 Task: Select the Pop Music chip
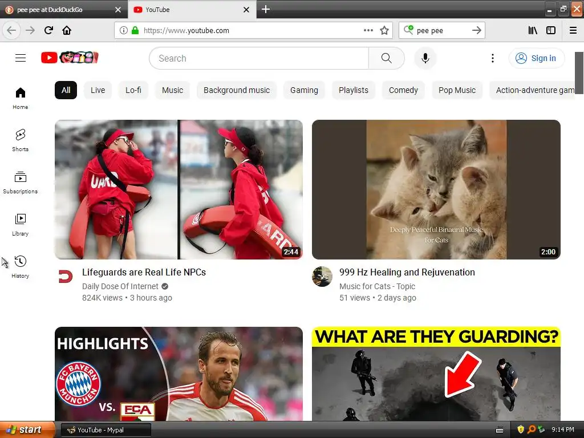pos(457,90)
